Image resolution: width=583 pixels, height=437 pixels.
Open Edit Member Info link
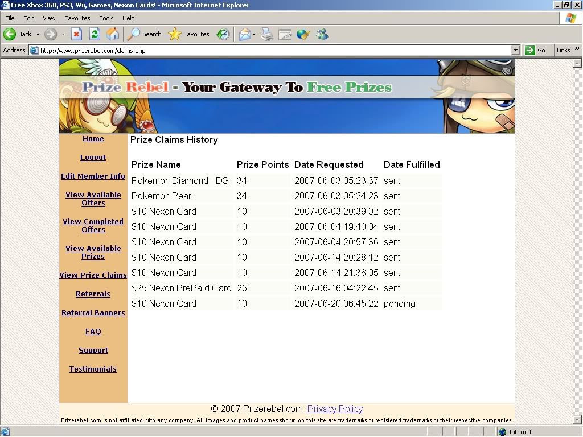pyautogui.click(x=93, y=176)
